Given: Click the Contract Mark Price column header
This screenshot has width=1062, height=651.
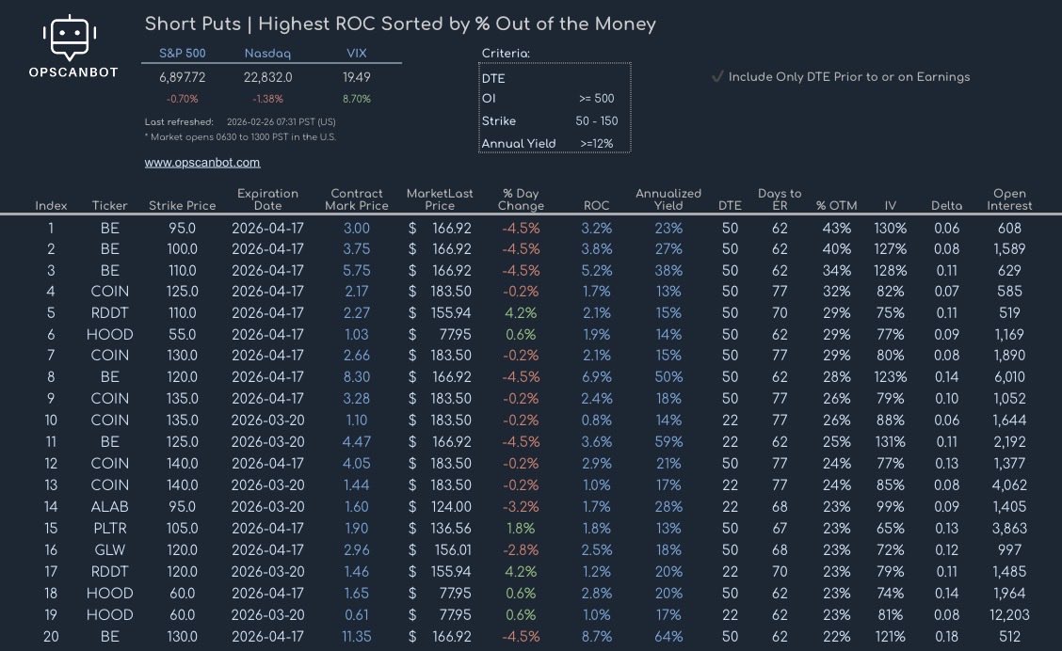Looking at the screenshot, I should [x=356, y=199].
